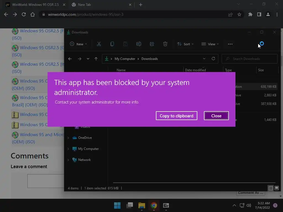
Task: Go up one folder level
Action: pyautogui.click(x=96, y=59)
